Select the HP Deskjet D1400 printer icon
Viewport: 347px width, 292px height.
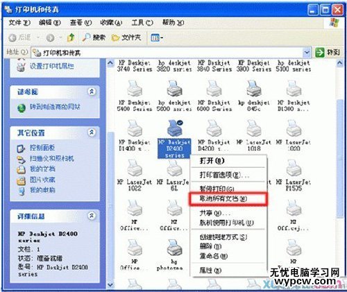pyautogui.click(x=135, y=128)
